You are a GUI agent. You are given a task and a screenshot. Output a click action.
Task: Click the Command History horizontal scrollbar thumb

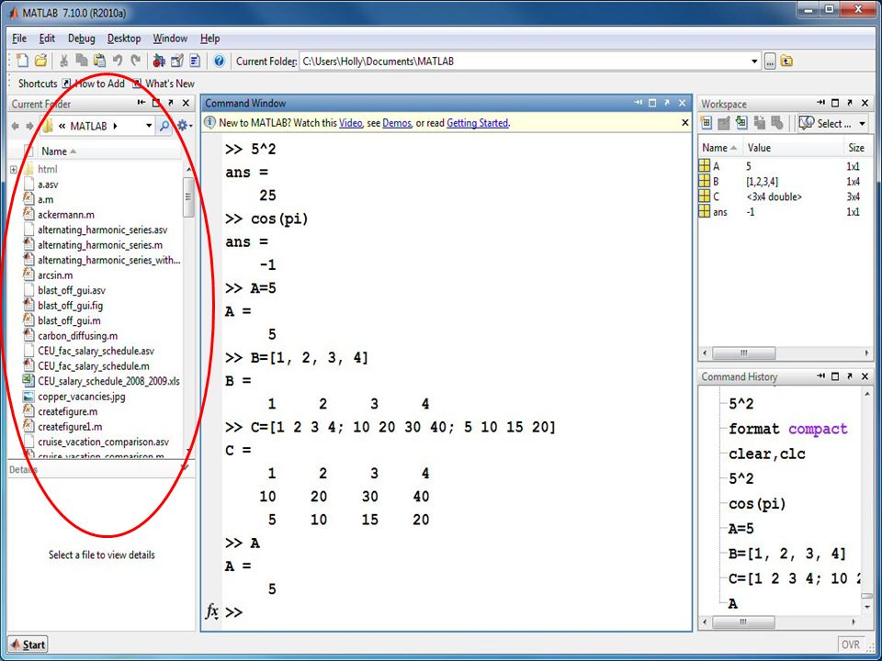click(x=743, y=622)
